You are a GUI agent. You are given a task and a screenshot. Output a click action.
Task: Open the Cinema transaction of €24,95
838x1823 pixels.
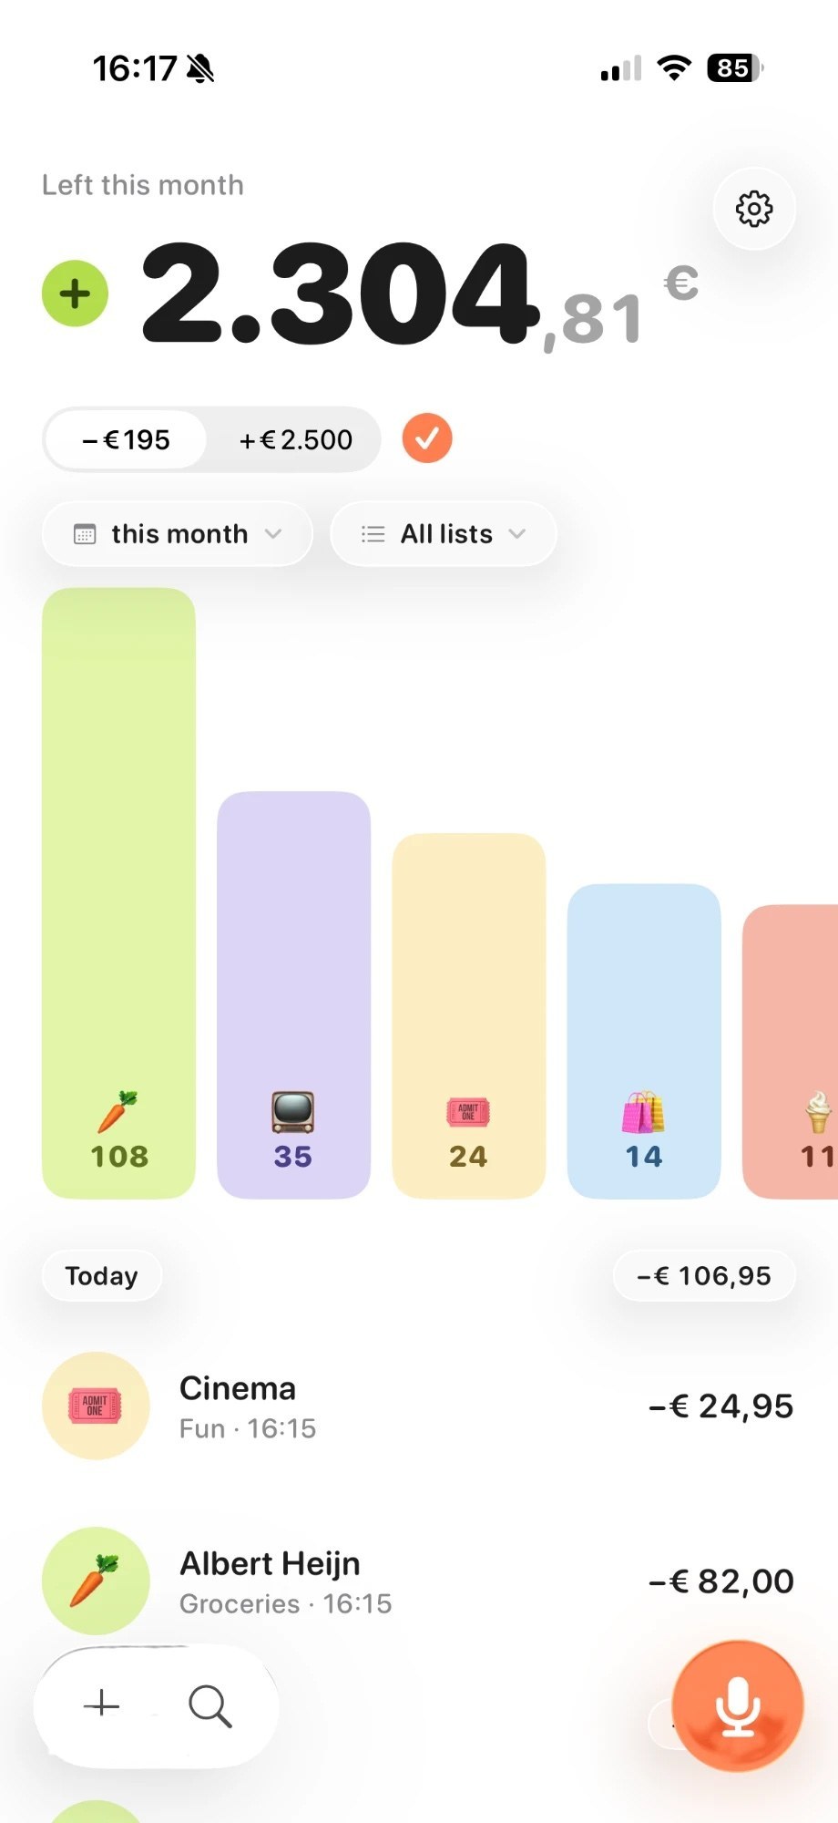(419, 1406)
